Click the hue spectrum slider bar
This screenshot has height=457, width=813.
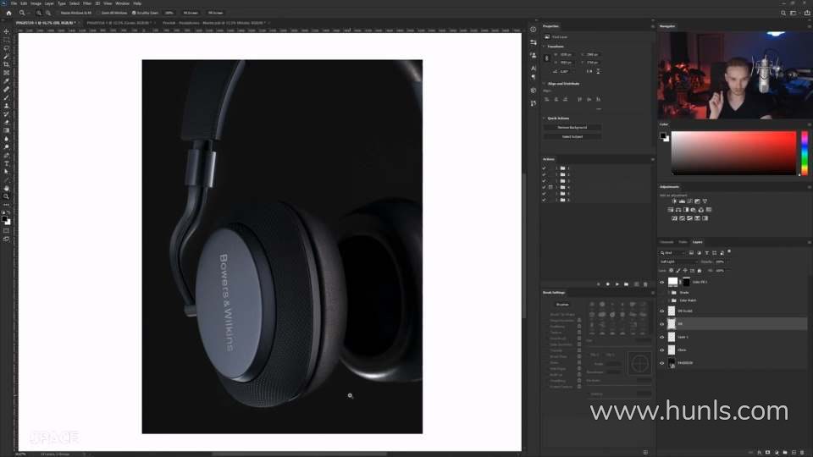pos(805,153)
